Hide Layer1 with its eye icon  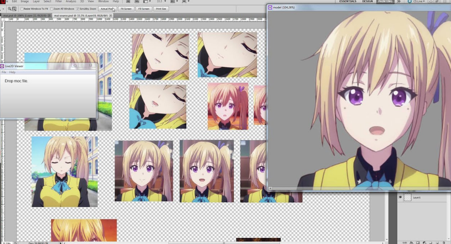(400, 197)
